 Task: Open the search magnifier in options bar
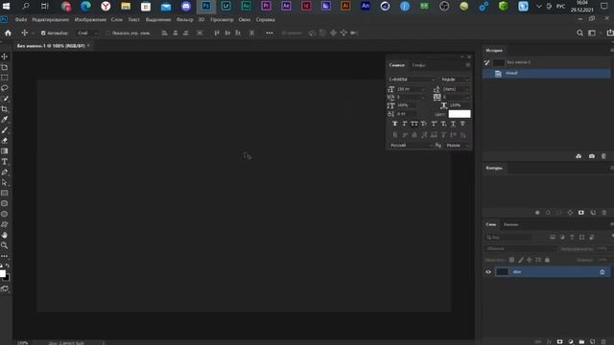[x=579, y=34]
